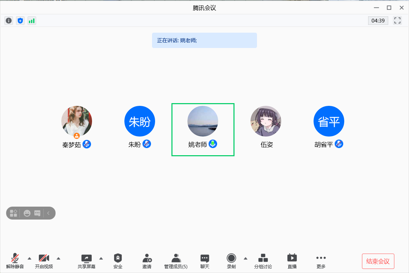Start recording with 录制 button
Viewport: 409px width, 273px height.
pos(231,261)
